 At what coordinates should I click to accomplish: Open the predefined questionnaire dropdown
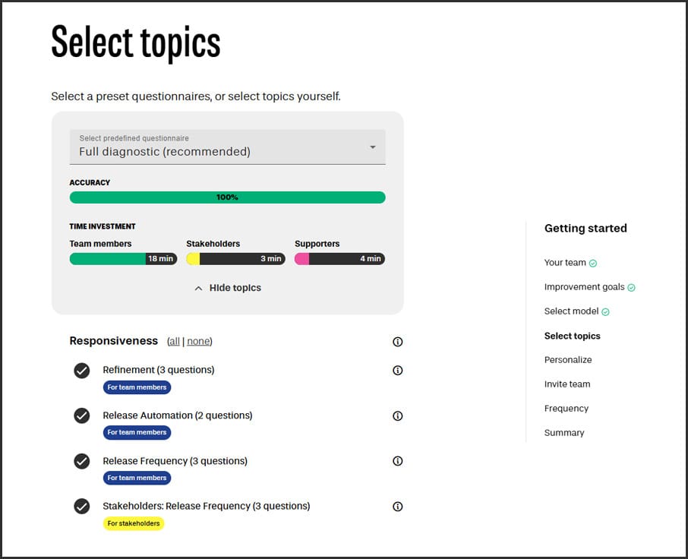(227, 147)
